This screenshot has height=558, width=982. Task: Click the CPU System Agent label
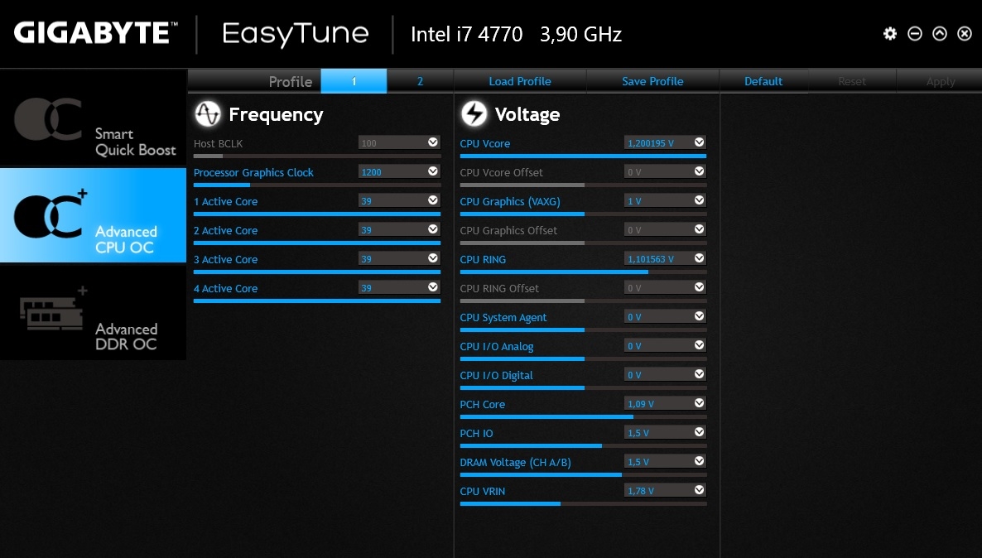[x=503, y=318]
